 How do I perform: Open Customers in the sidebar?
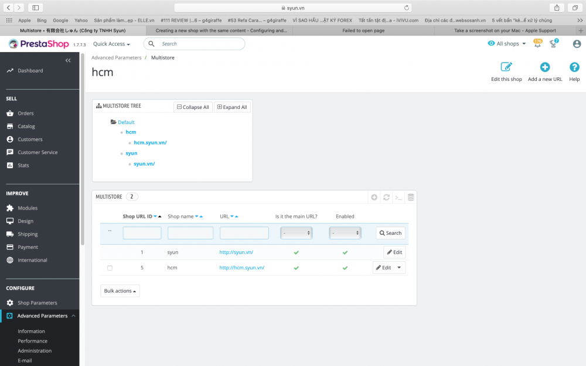pyautogui.click(x=30, y=139)
